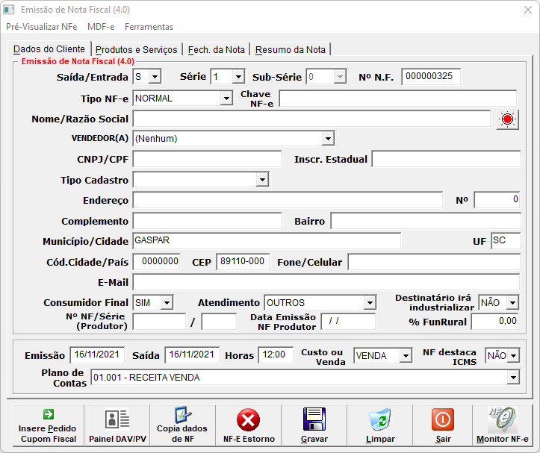Open the Monitor NF-e tool
This screenshot has width=540, height=453.
(x=502, y=425)
